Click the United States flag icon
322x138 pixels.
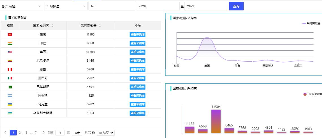tap(10, 52)
